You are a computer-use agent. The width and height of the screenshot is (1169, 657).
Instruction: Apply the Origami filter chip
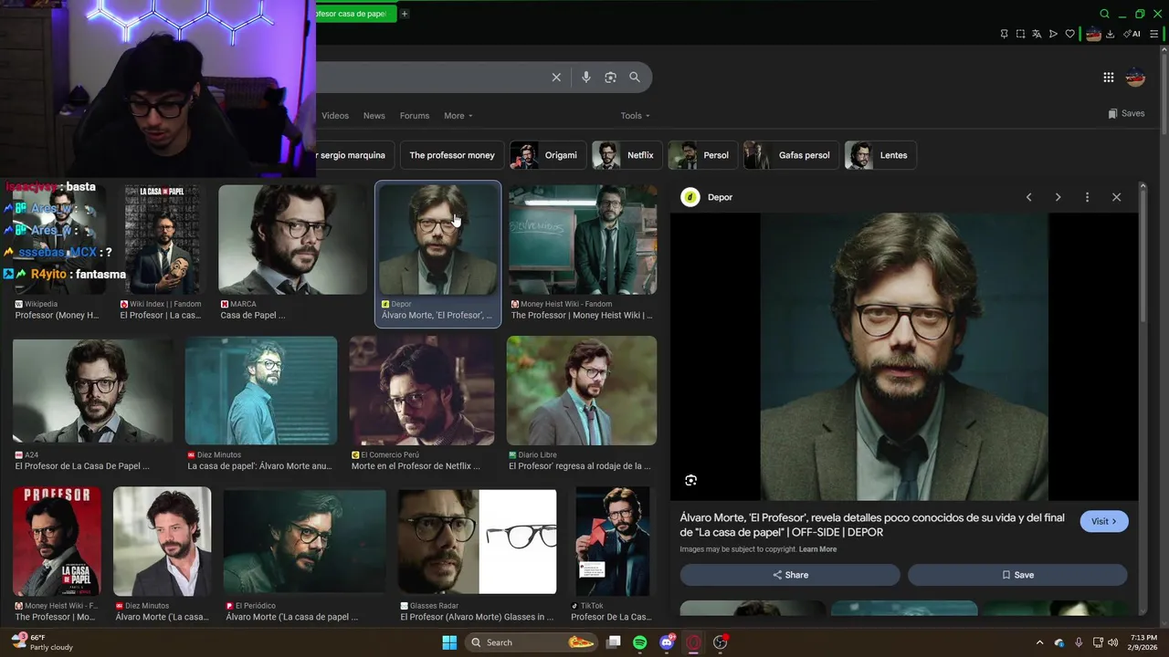click(x=548, y=155)
